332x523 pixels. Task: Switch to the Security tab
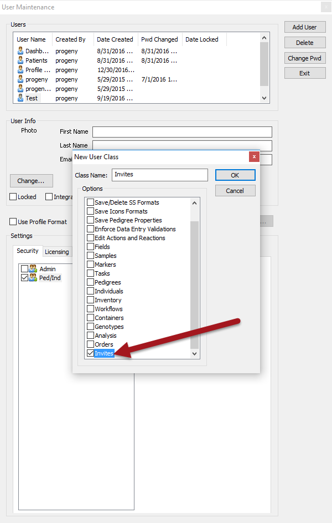(x=28, y=251)
